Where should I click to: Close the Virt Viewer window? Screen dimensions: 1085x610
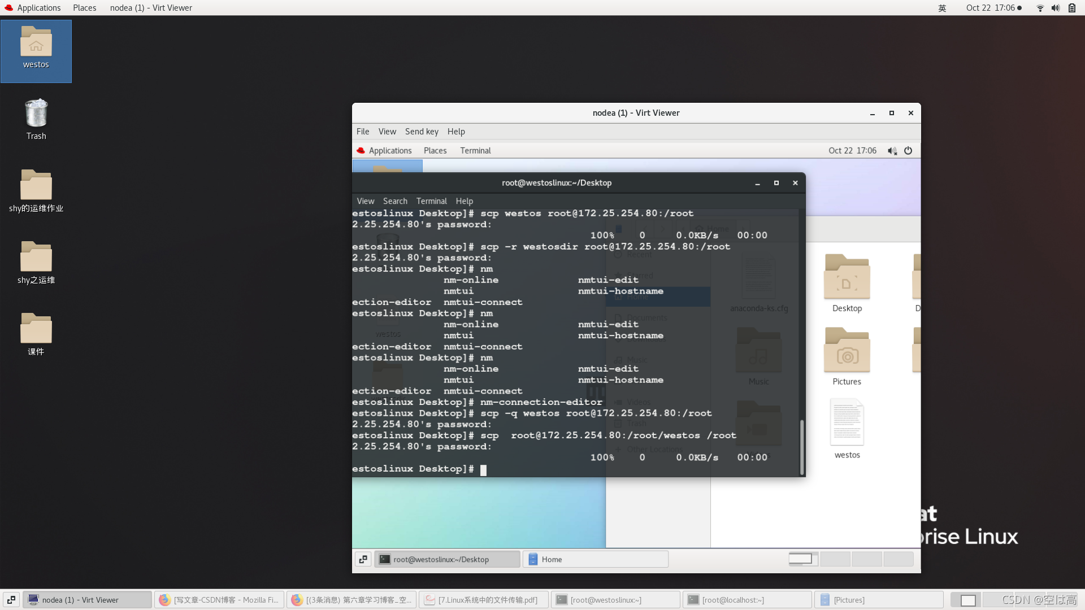coord(911,114)
